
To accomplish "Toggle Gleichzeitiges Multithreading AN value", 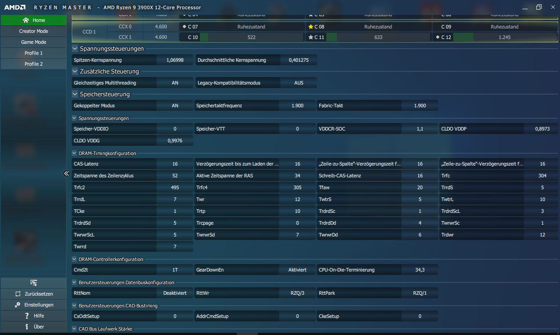I will (x=175, y=83).
